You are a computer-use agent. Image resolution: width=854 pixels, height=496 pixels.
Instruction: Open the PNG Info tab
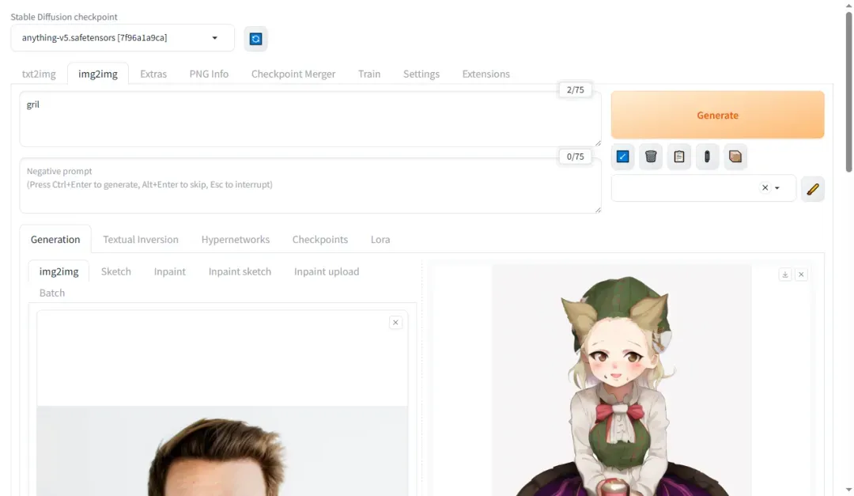(209, 74)
